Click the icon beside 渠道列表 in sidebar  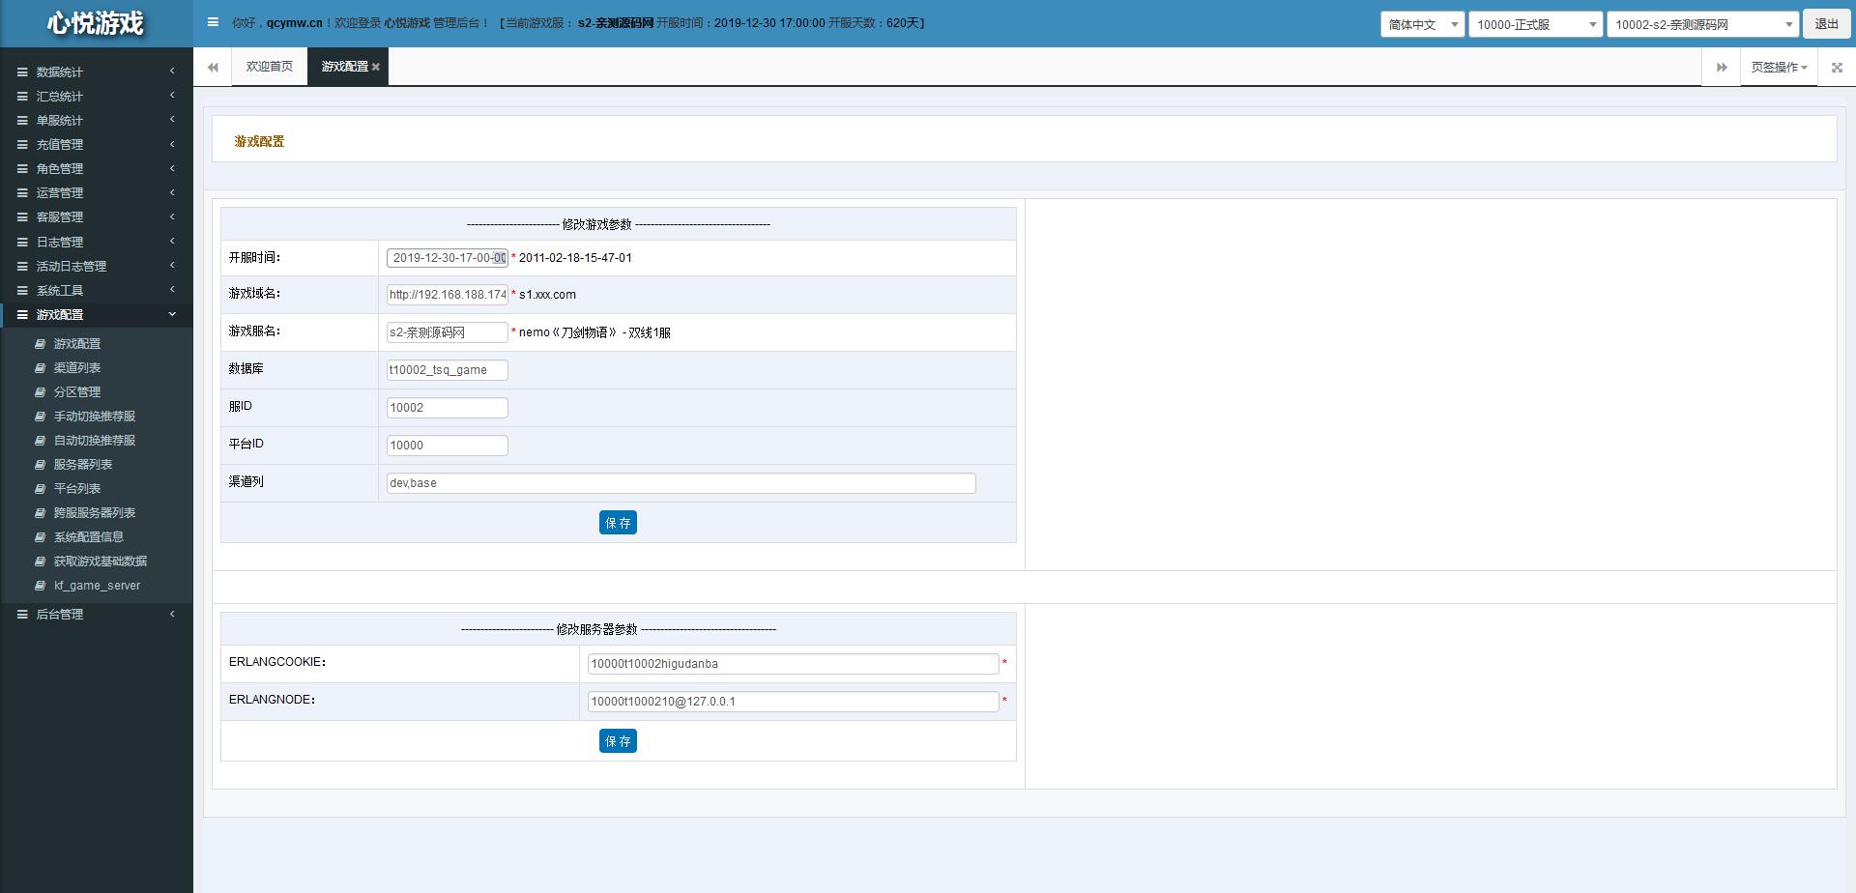[41, 368]
